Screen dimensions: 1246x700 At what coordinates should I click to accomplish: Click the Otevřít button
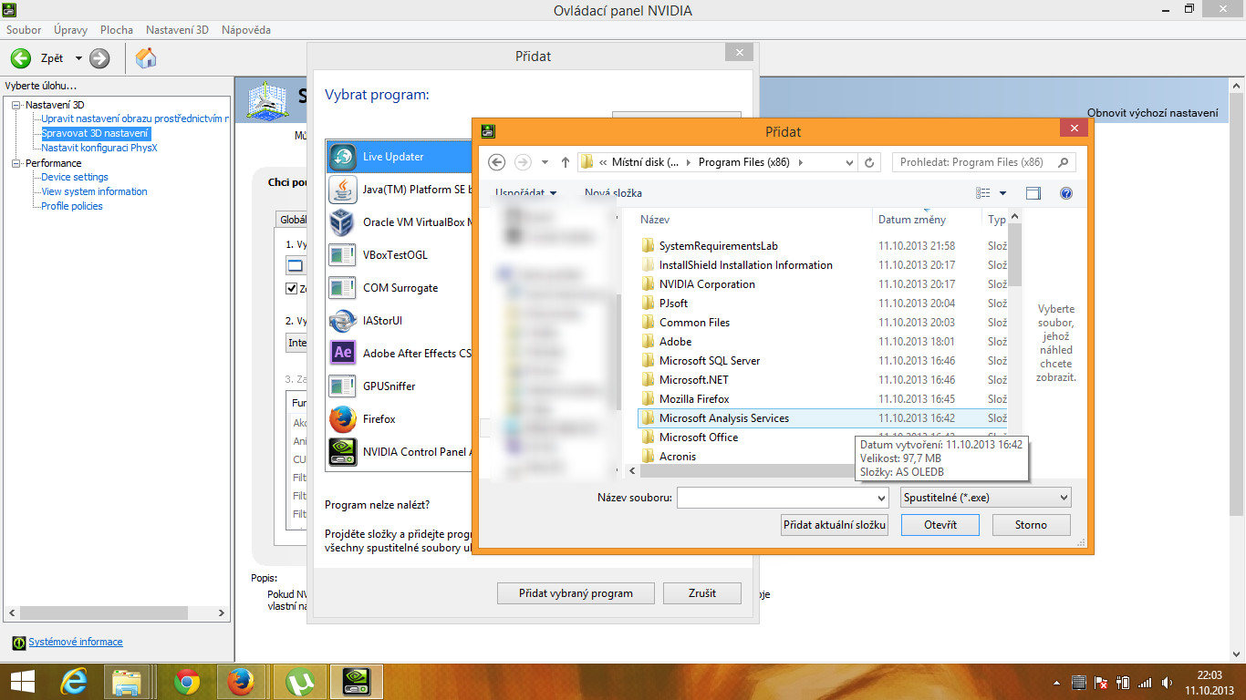click(940, 525)
